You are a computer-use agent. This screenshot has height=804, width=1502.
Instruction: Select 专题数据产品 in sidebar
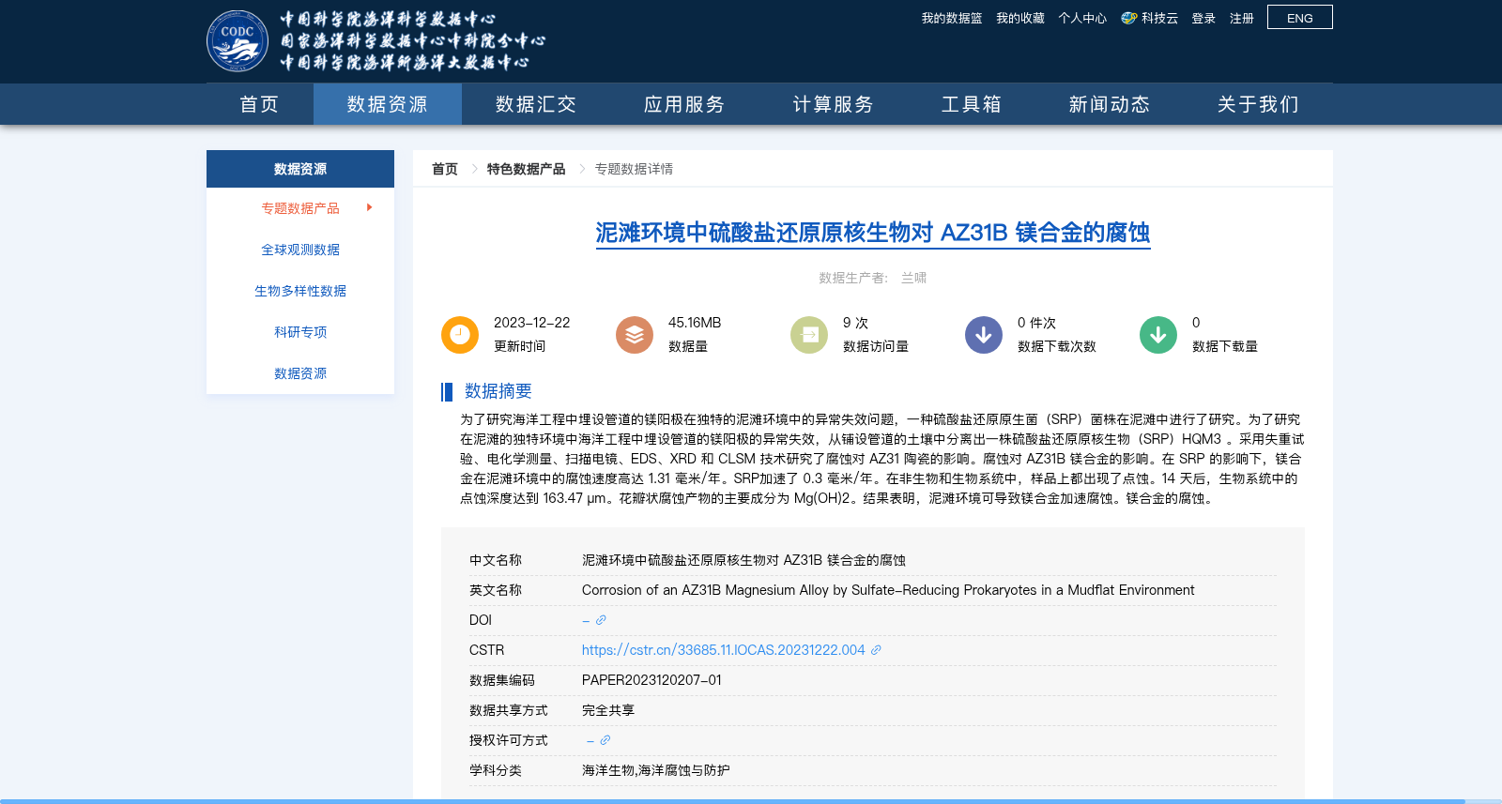tap(300, 208)
